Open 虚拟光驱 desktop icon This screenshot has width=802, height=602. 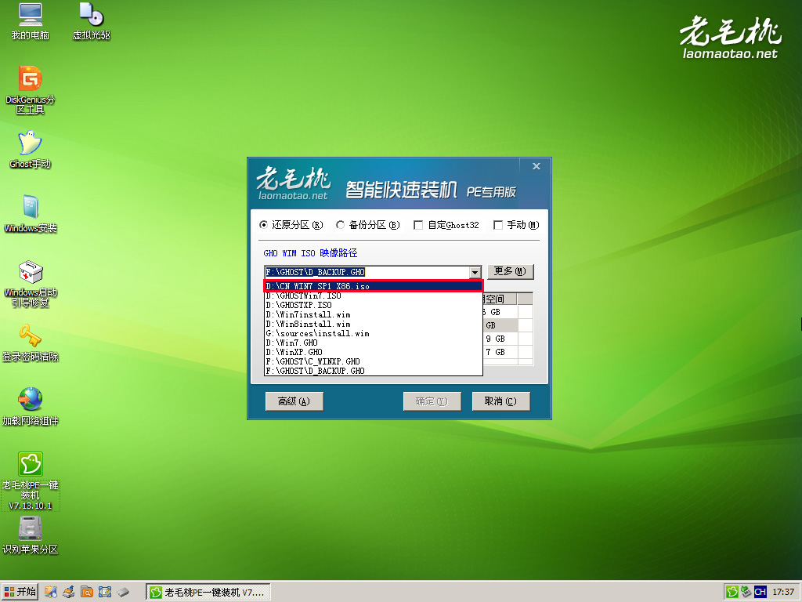[x=92, y=21]
